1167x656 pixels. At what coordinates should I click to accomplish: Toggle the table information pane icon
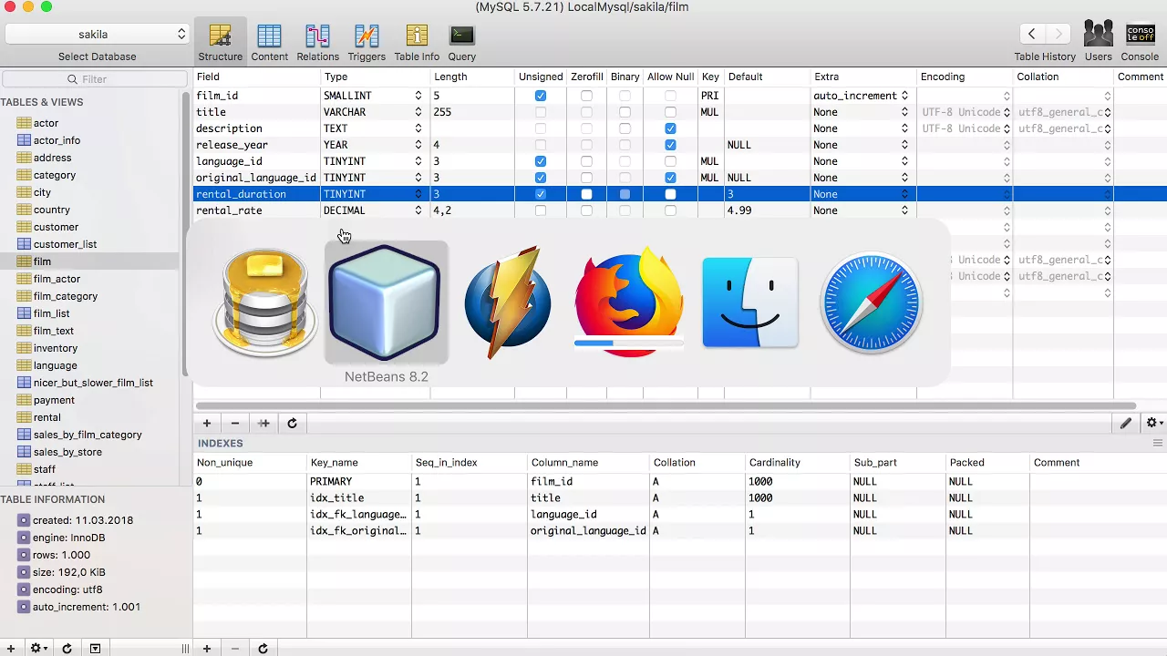point(95,649)
